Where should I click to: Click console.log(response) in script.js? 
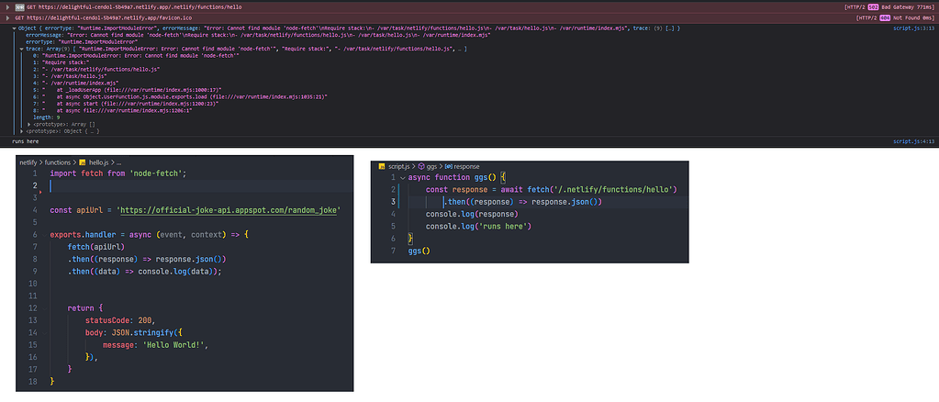point(472,214)
